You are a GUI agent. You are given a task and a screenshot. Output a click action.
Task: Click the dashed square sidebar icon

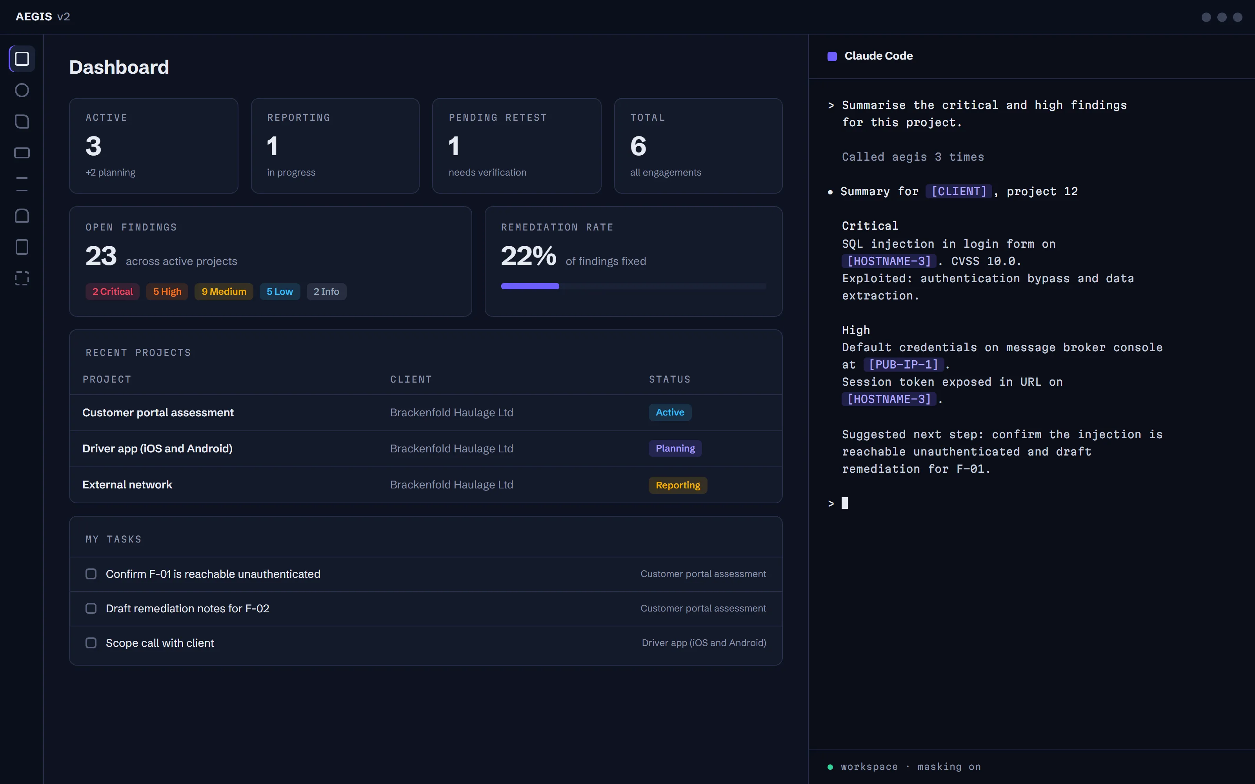coord(22,278)
